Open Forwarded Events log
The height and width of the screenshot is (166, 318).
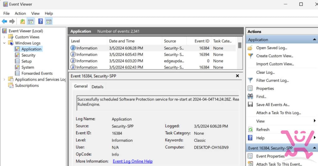click(x=37, y=73)
